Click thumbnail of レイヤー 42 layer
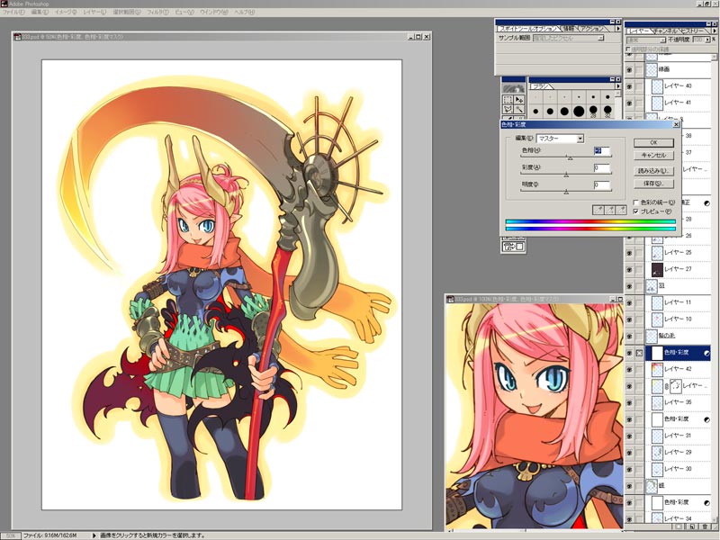 point(657,369)
